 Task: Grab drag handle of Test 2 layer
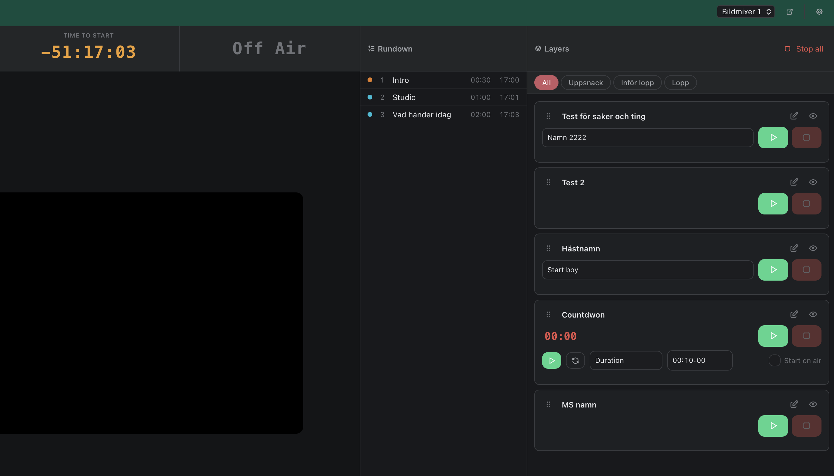pos(548,182)
